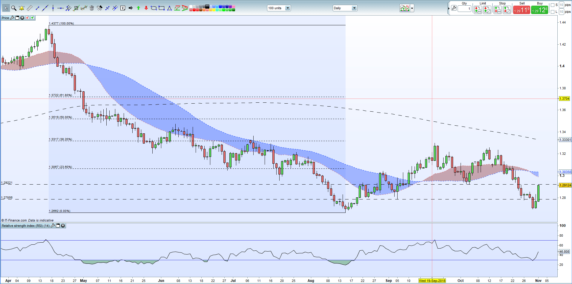Click the Sell button at 1.29119
The width and height of the screenshot is (572, 284).
point(522,10)
